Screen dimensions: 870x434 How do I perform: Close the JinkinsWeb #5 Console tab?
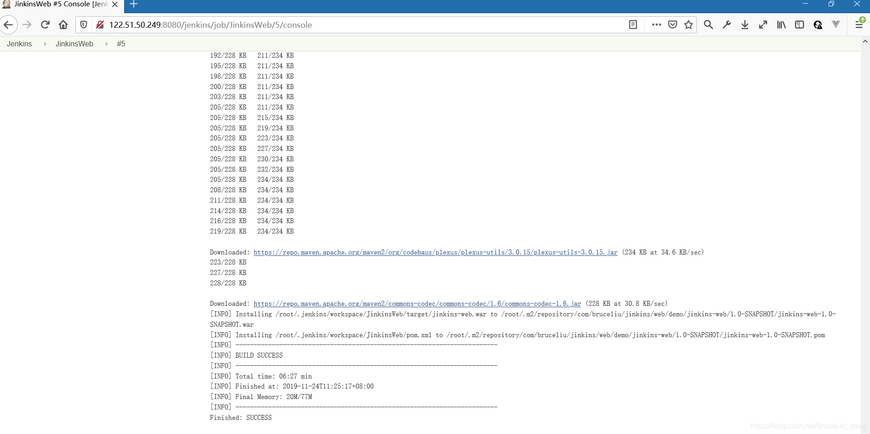click(x=115, y=4)
